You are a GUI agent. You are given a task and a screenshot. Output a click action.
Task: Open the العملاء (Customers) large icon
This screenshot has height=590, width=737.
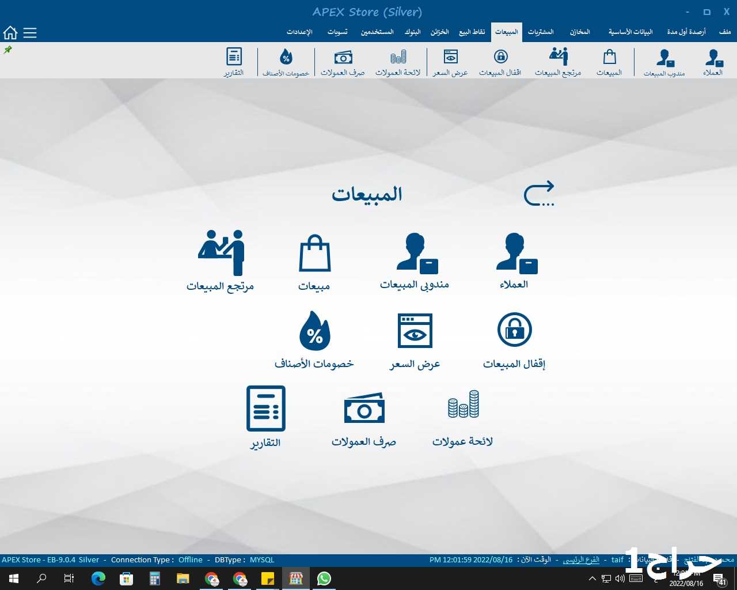516,254
